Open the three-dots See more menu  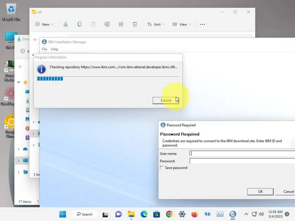[203, 24]
